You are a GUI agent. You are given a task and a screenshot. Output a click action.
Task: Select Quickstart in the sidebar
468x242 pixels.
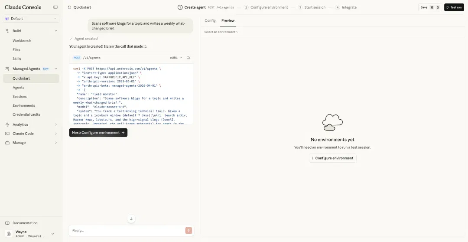(31, 78)
